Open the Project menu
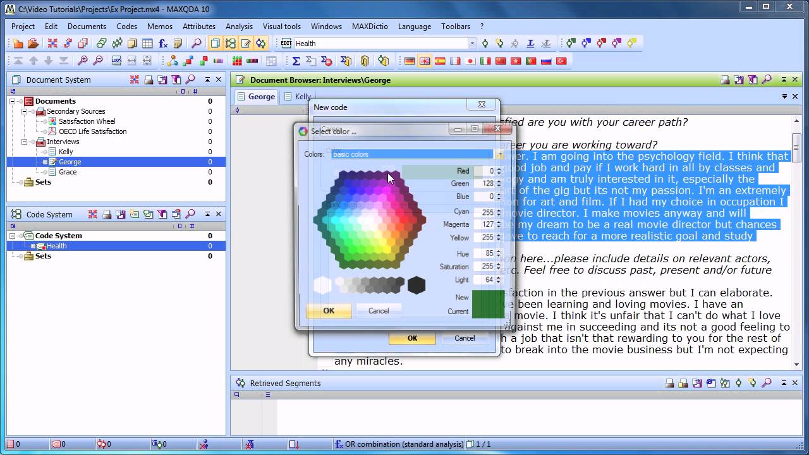 pos(23,27)
